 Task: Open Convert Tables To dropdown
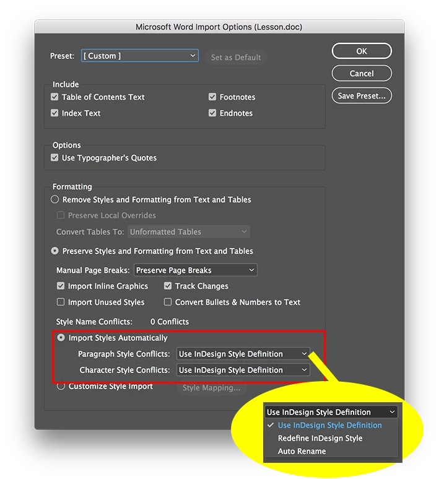pyautogui.click(x=189, y=232)
